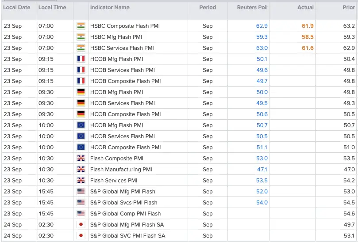Select Flash Composite PMI indicator name
The width and height of the screenshot is (358, 242).
tap(117, 159)
